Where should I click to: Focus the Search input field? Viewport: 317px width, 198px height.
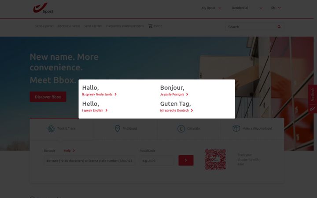pos(251,27)
